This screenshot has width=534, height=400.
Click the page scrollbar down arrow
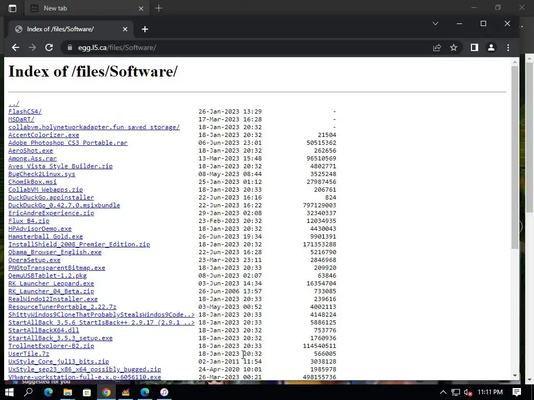[515, 376]
